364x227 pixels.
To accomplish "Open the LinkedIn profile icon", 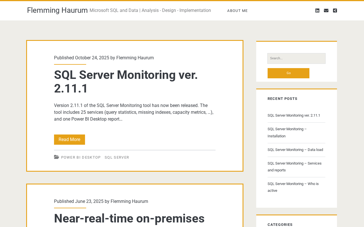I will click(317, 10).
